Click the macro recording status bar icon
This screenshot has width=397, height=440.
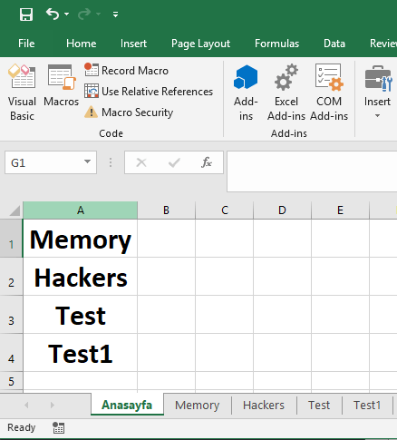(58, 428)
